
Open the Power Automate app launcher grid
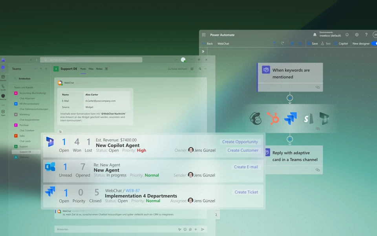[x=204, y=35]
